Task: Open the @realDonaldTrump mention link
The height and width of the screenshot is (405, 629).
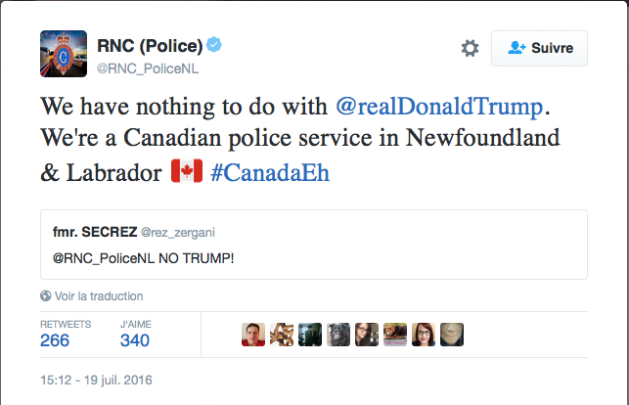Action: tap(436, 104)
